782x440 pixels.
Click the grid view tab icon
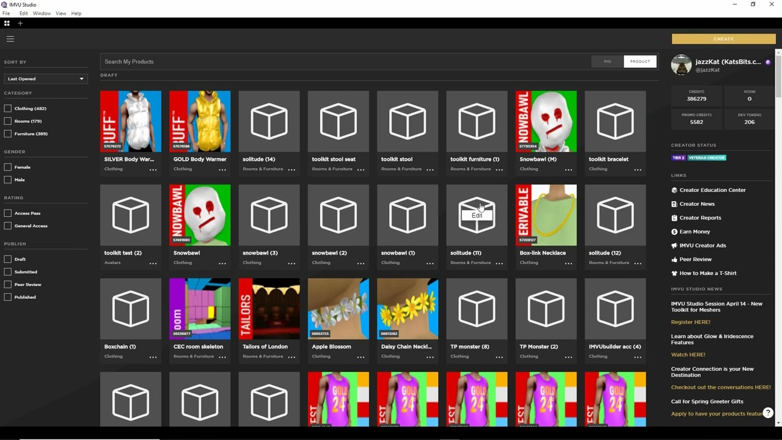coord(7,23)
